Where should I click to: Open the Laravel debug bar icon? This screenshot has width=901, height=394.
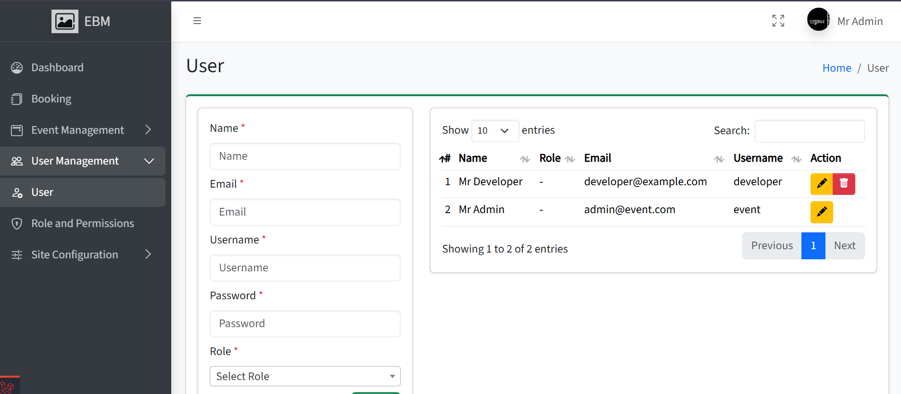(8, 387)
